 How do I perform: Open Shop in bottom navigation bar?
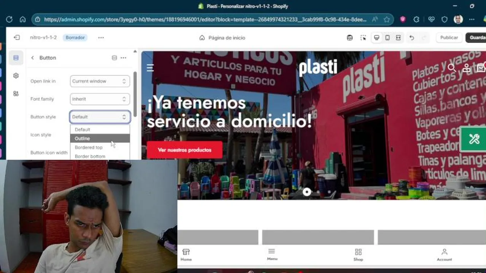point(358,255)
